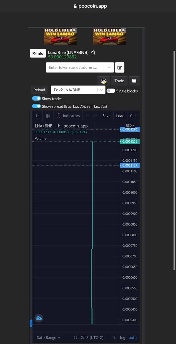Change the 1h chart interval

tap(37, 116)
